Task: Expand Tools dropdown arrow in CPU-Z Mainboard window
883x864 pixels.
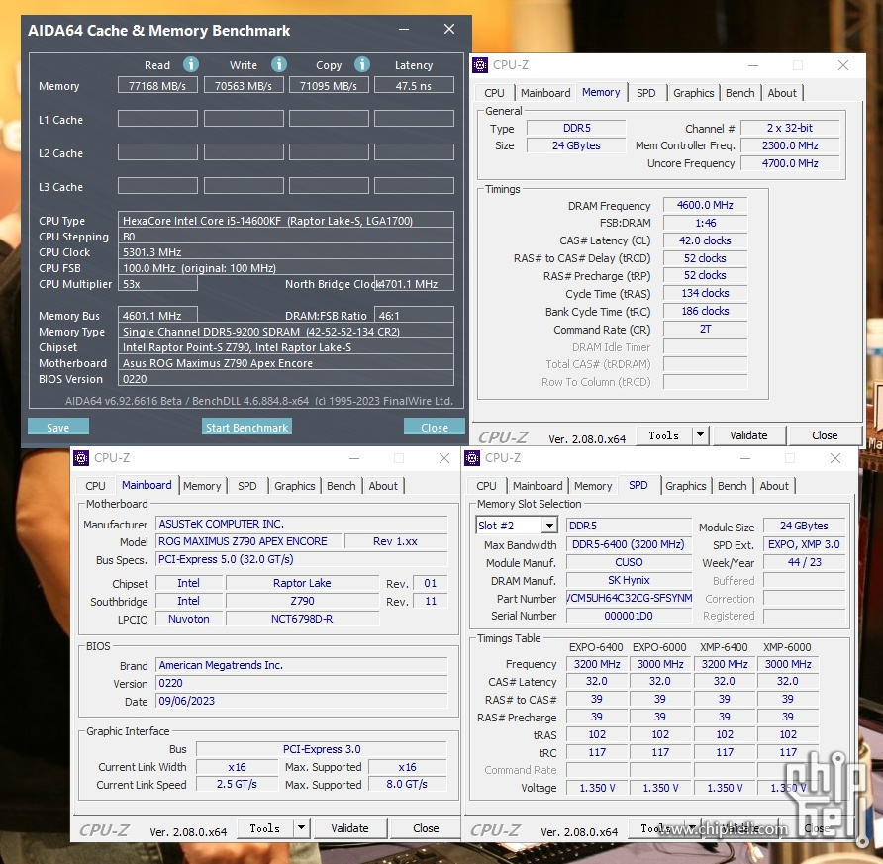Action: click(x=301, y=828)
